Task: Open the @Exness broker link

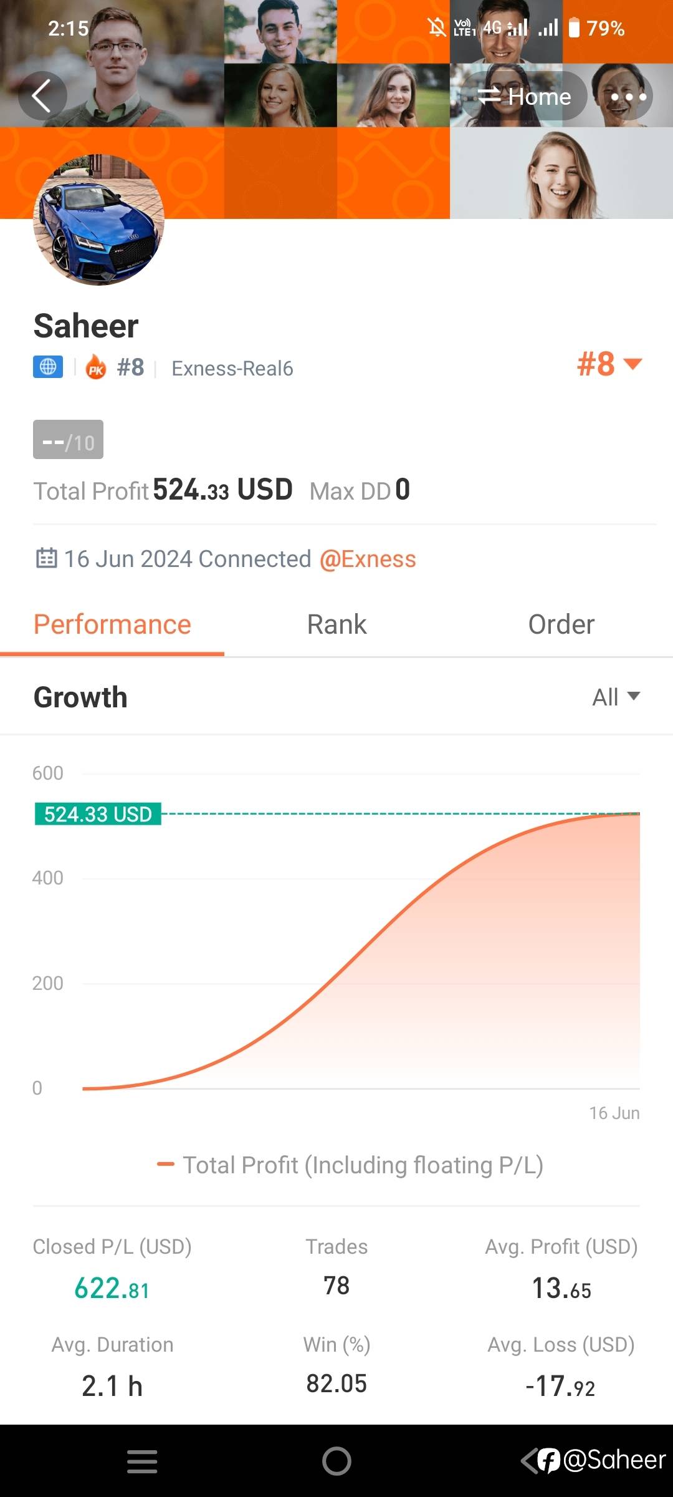Action: pos(368,559)
